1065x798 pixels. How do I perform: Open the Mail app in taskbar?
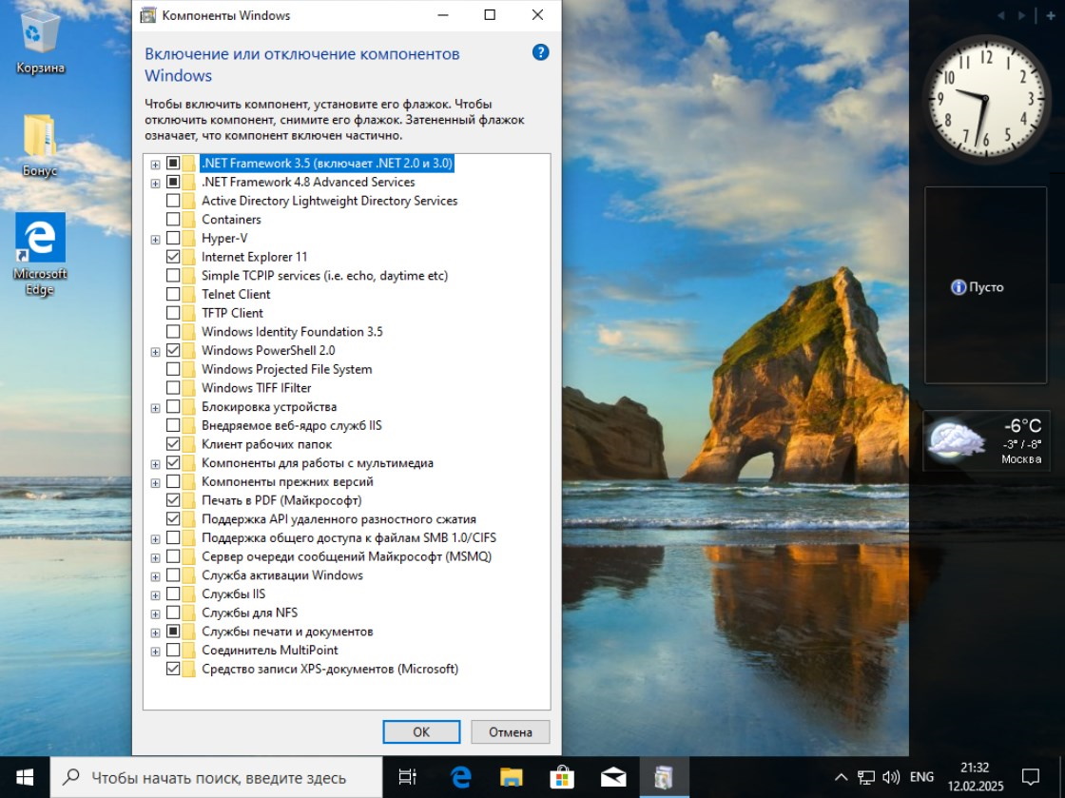[612, 777]
